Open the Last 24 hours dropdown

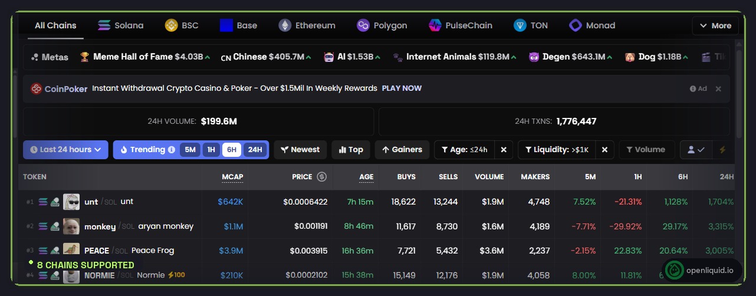pos(65,150)
